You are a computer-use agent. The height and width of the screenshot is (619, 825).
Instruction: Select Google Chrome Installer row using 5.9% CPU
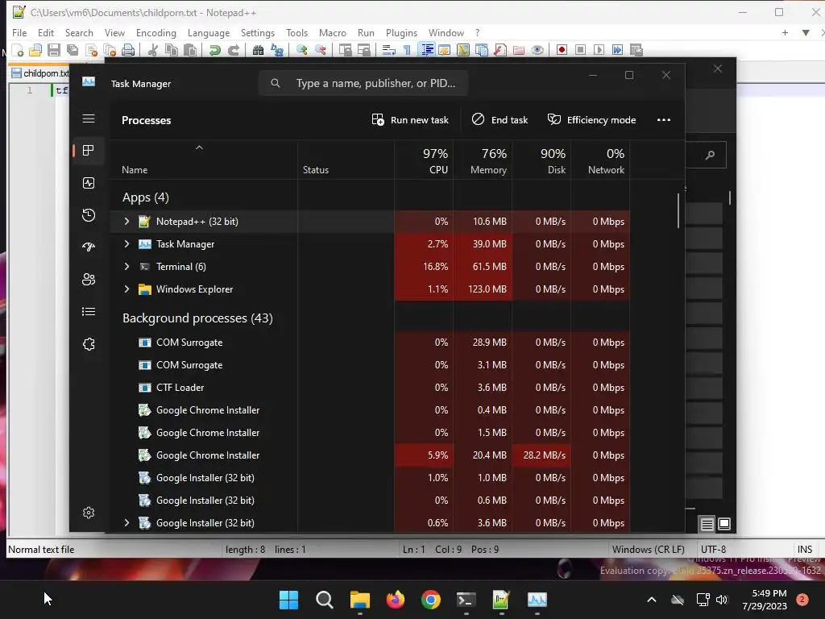click(x=370, y=455)
